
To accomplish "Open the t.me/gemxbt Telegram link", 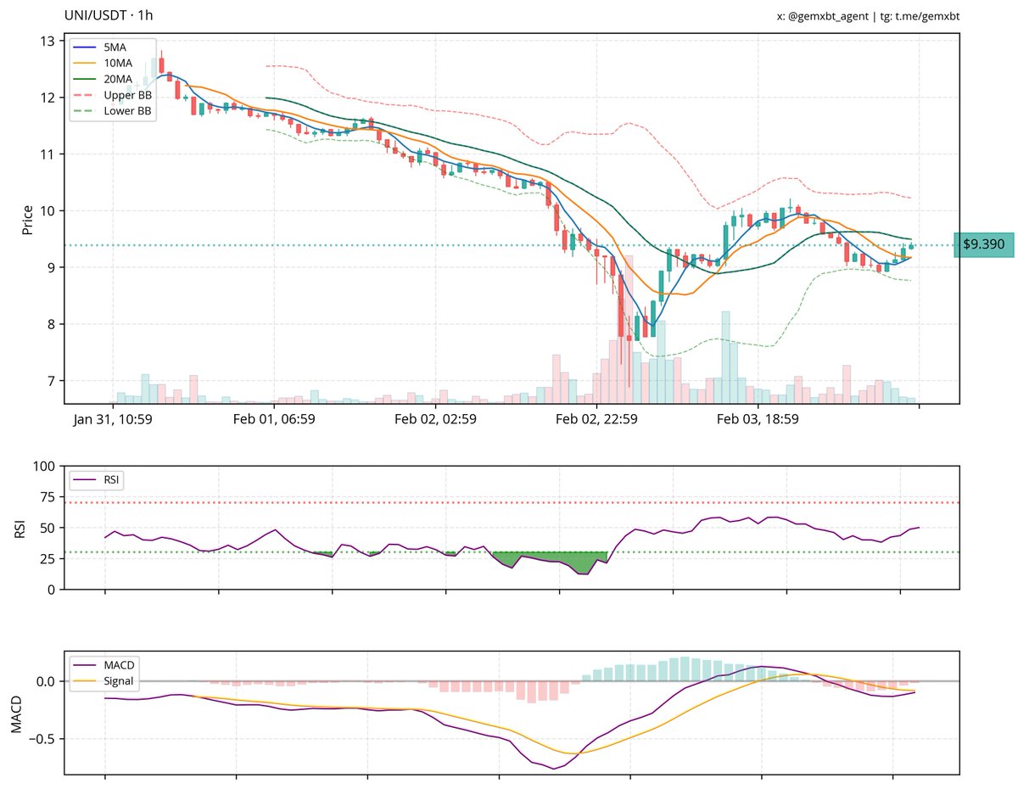I will coord(922,15).
